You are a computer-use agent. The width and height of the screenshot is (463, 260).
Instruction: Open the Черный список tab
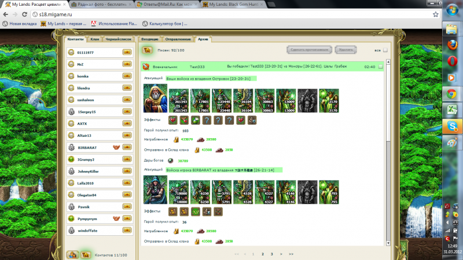point(119,39)
